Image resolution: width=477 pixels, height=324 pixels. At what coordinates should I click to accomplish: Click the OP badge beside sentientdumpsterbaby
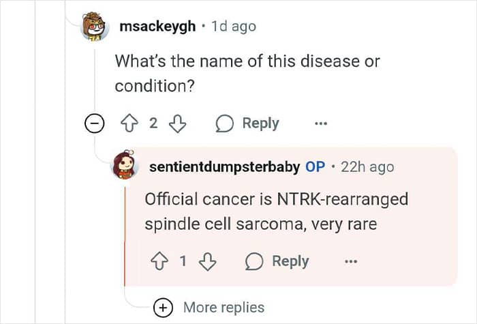point(316,167)
